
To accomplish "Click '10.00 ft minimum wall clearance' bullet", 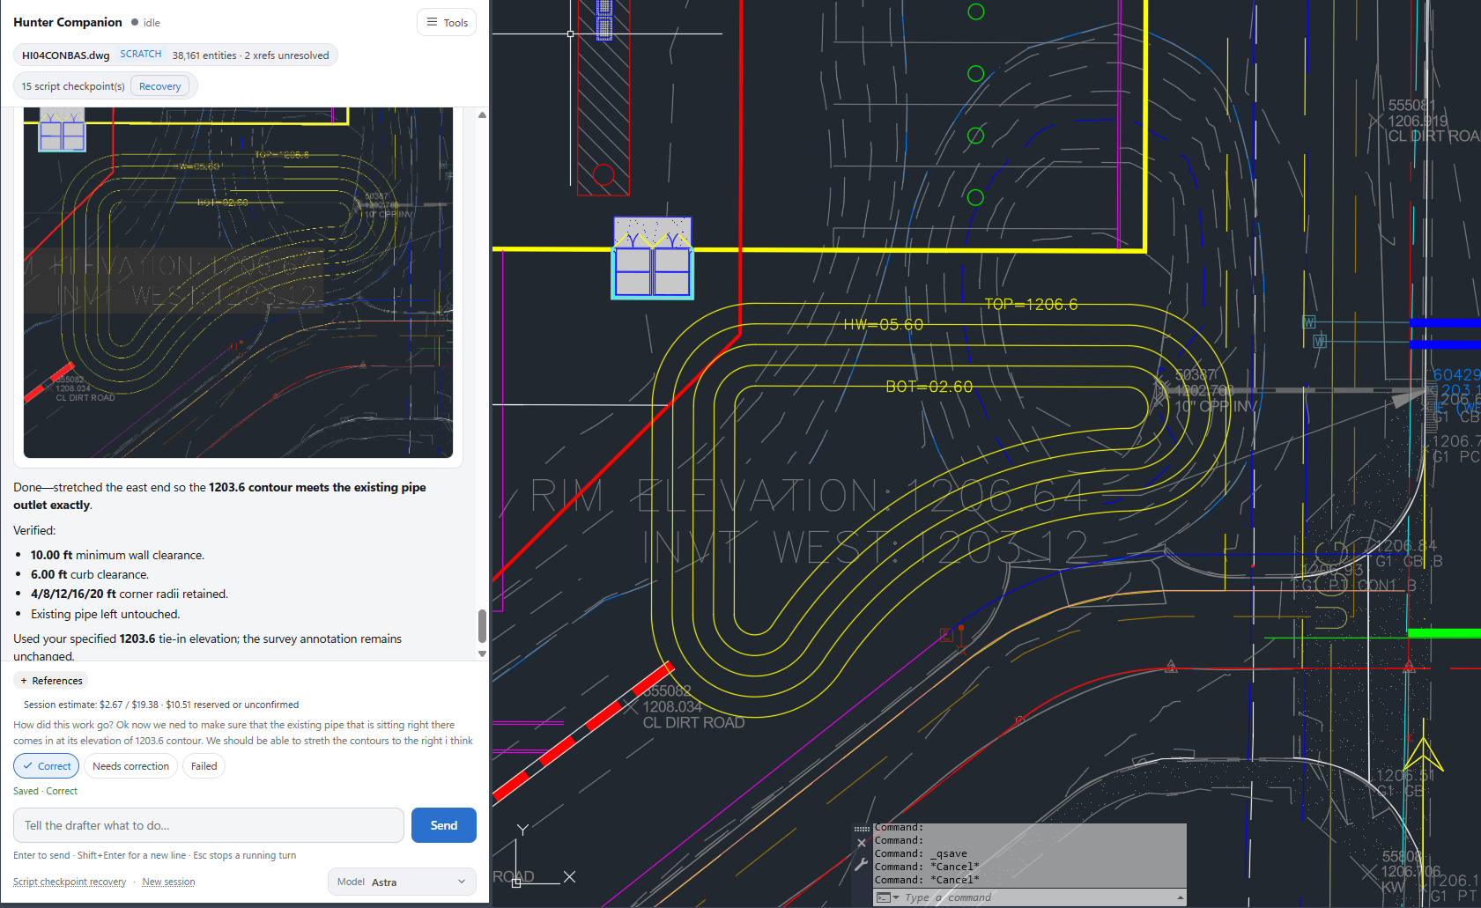I will click(117, 555).
